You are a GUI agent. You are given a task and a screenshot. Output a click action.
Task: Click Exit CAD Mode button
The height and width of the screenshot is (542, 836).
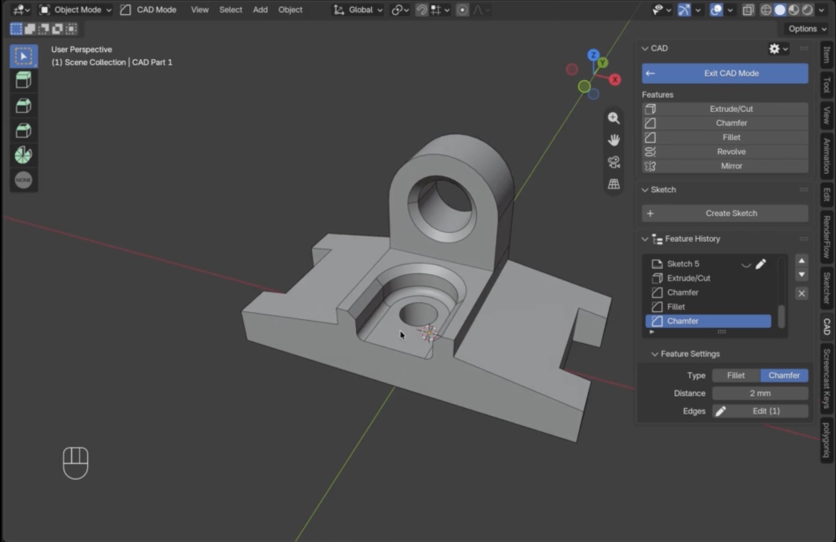(725, 73)
